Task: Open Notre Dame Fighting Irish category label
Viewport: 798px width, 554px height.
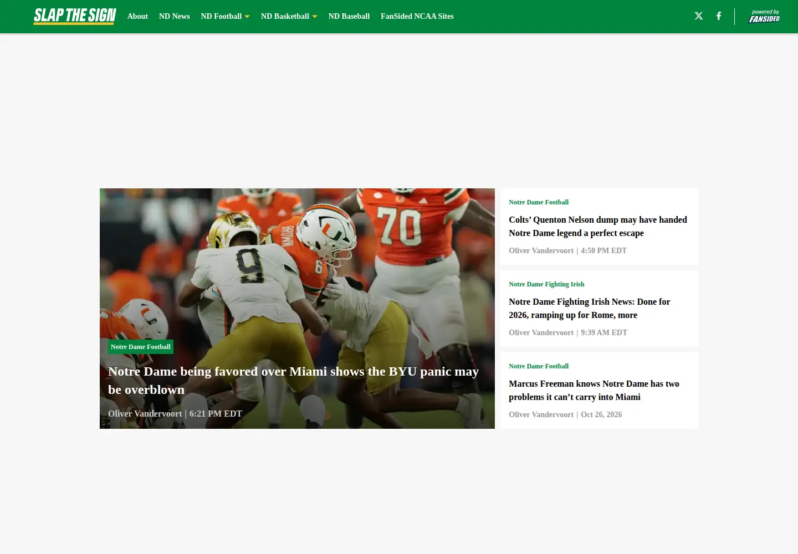Action: point(546,284)
